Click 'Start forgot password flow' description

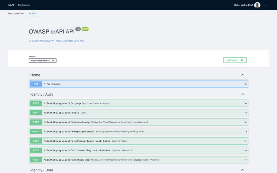pos(120,132)
